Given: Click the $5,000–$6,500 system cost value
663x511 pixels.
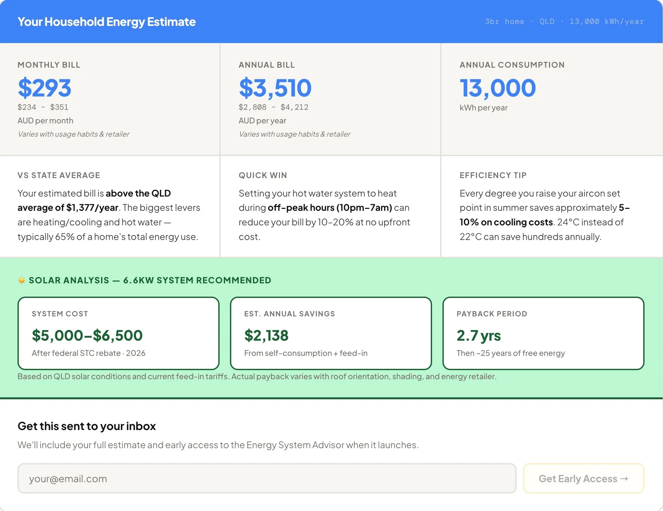Looking at the screenshot, I should pos(87,335).
